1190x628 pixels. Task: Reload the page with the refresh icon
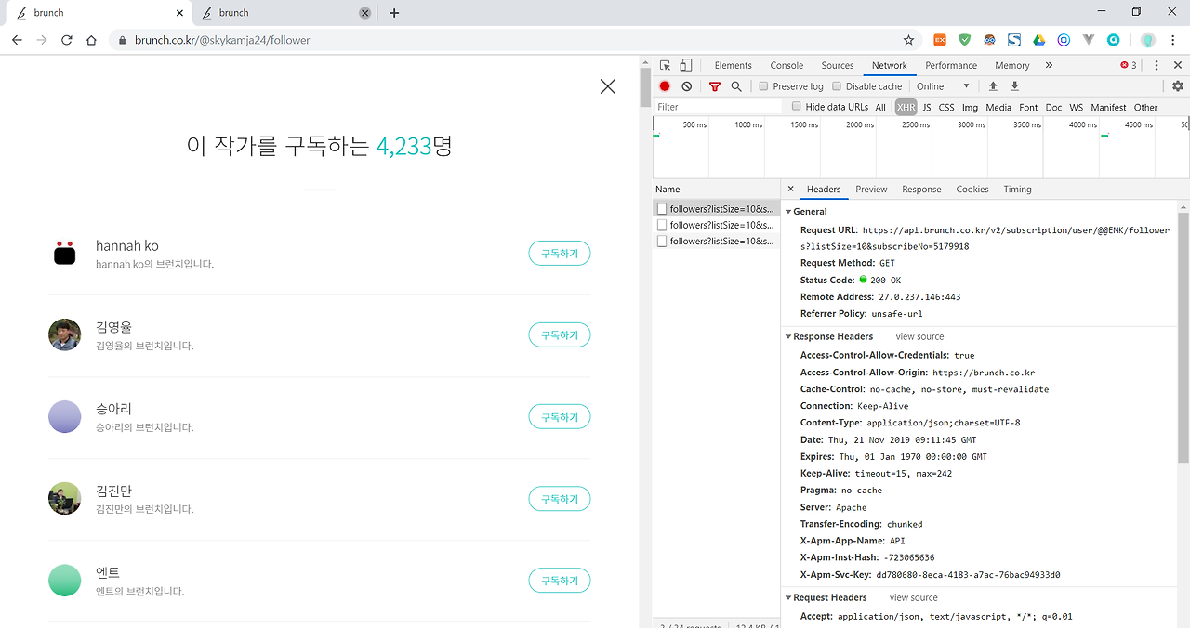(67, 40)
